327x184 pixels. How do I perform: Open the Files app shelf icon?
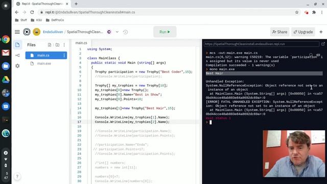6,66
